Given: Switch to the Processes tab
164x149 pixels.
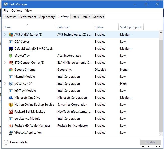Looking at the screenshot, I should point(10,17).
